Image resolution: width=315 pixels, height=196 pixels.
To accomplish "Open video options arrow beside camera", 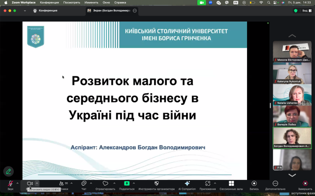I will 37,183.
